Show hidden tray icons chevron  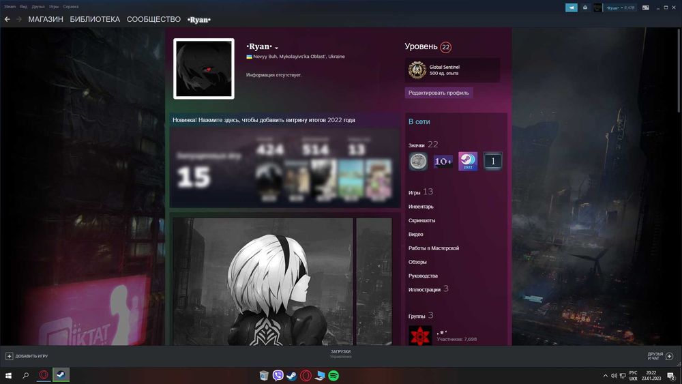pyautogui.click(x=605, y=376)
